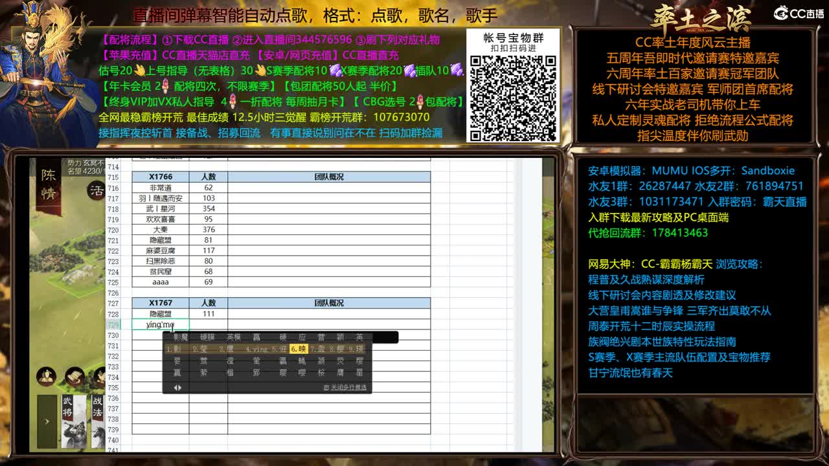Click row header 733
The image size is (829, 466).
click(113, 366)
